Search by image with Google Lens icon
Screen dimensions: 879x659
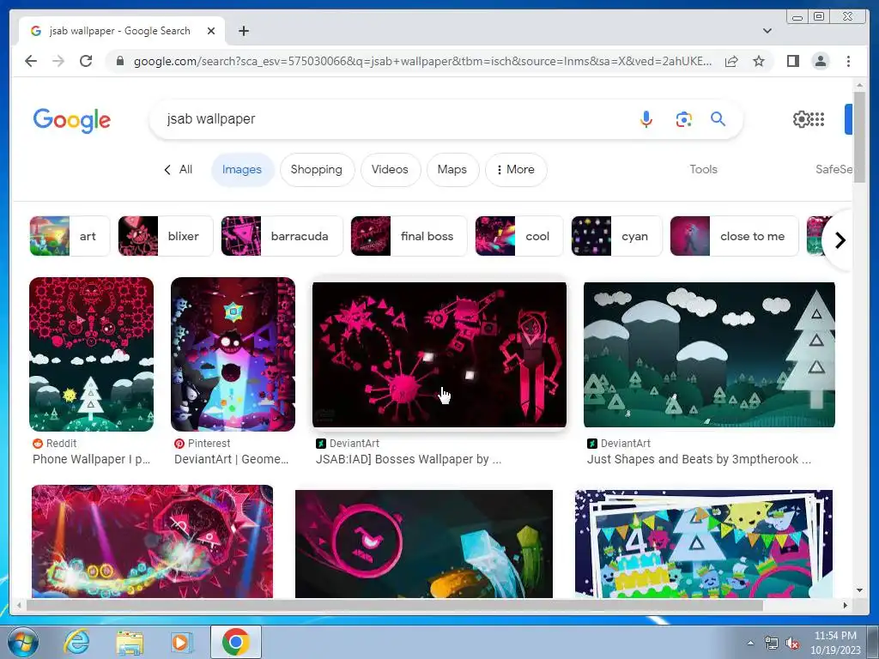click(x=683, y=118)
